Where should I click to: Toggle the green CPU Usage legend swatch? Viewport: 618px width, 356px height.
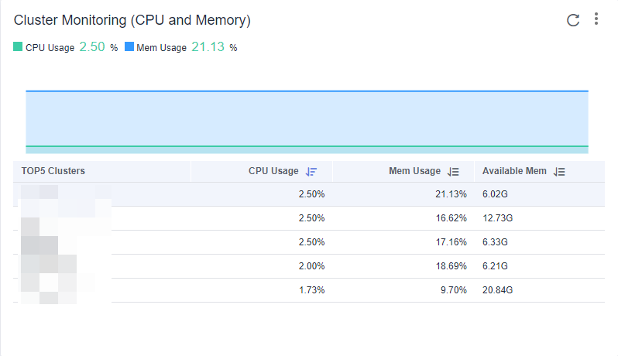point(19,47)
